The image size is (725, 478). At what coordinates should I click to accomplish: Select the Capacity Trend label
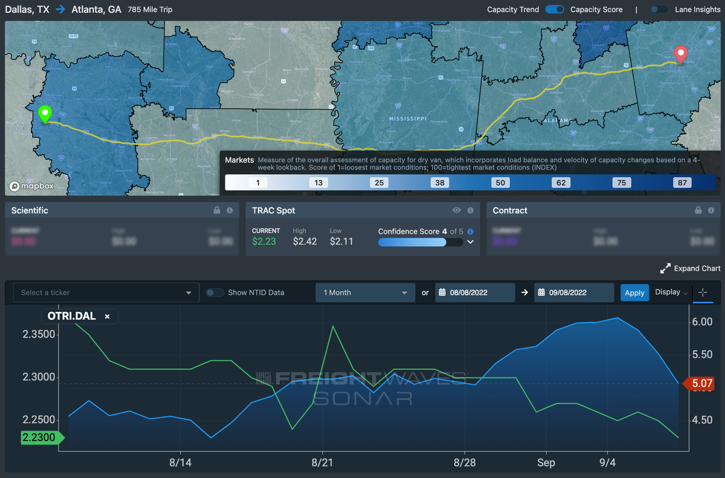coord(513,10)
